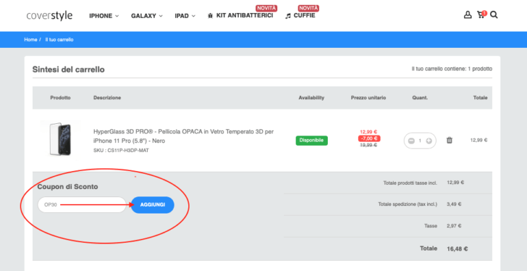
Task: Click the HyperGlass product thumbnail image
Action: pos(60,140)
